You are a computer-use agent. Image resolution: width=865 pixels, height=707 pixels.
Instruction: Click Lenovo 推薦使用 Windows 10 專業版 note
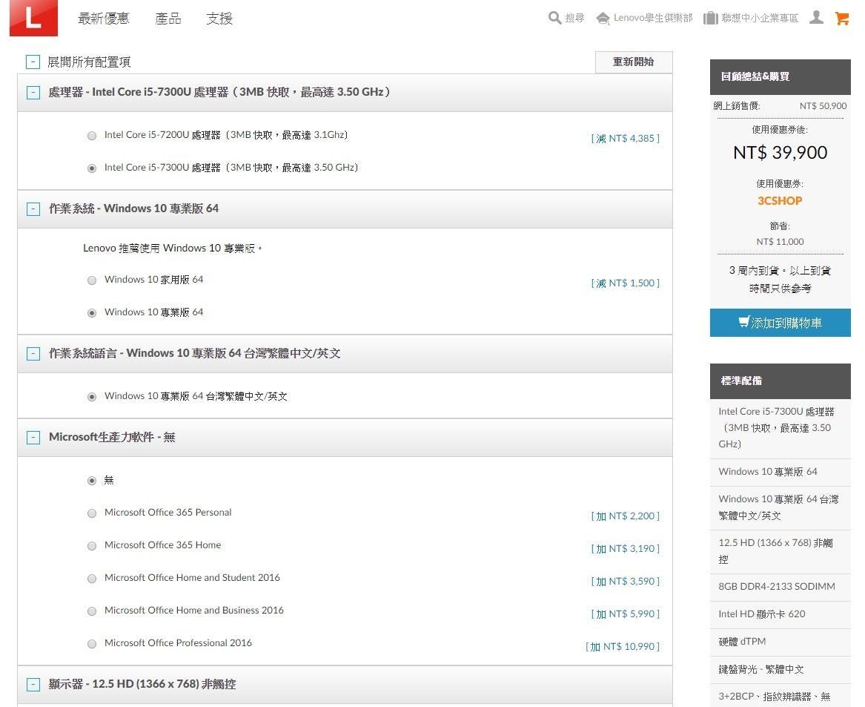click(x=173, y=249)
